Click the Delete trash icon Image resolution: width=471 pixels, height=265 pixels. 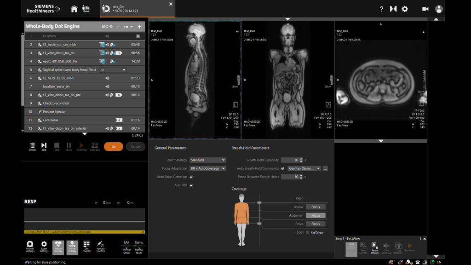pyautogui.click(x=32, y=146)
